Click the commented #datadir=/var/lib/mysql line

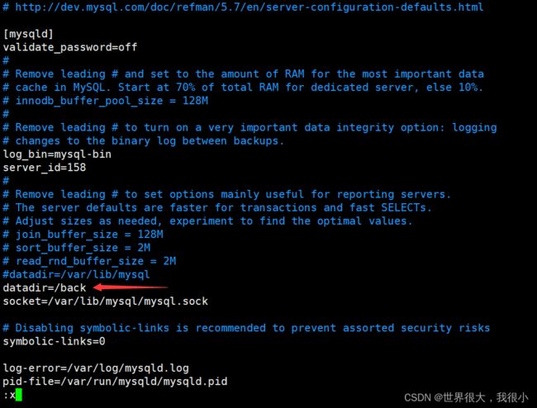tap(76, 274)
